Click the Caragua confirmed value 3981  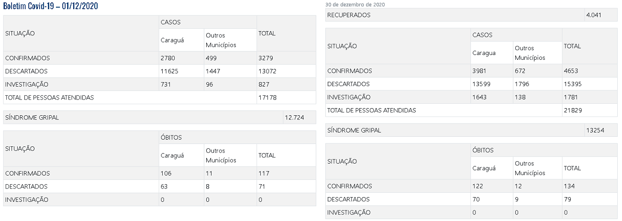click(x=480, y=71)
